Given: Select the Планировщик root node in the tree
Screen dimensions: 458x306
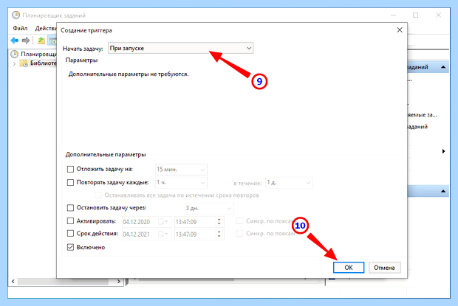Looking at the screenshot, I should pos(33,55).
